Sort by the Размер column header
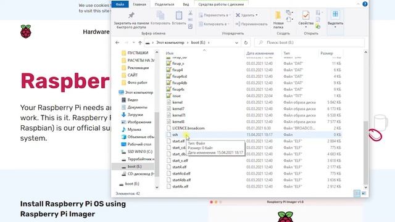The width and height of the screenshot is (395, 222). (x=326, y=54)
